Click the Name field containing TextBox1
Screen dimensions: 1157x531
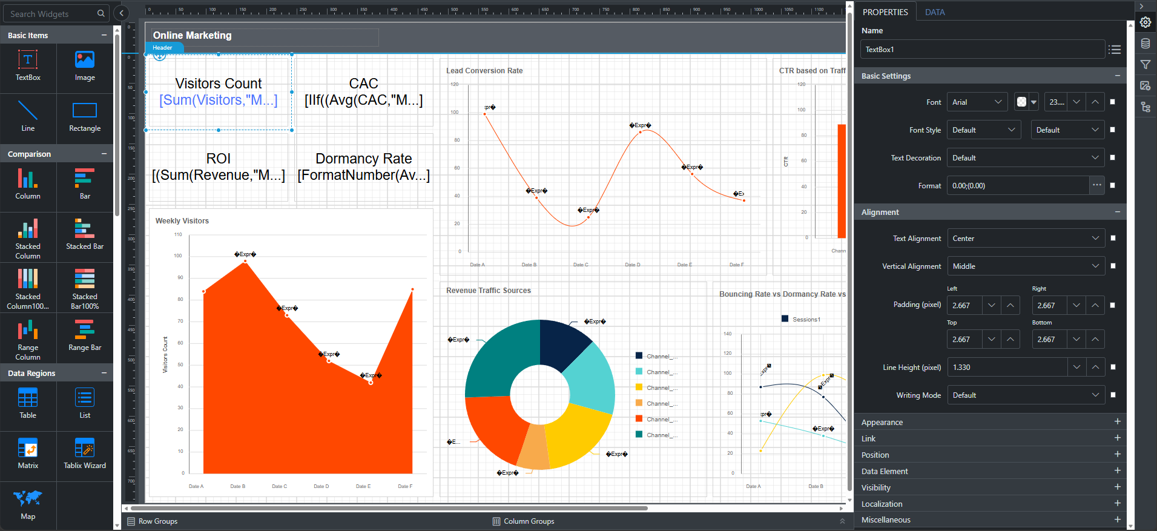tap(982, 50)
